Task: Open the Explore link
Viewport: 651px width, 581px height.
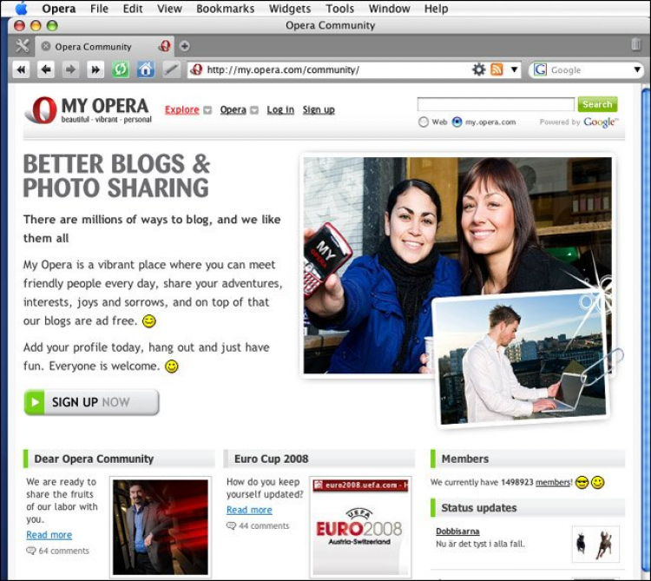Action: (182, 109)
